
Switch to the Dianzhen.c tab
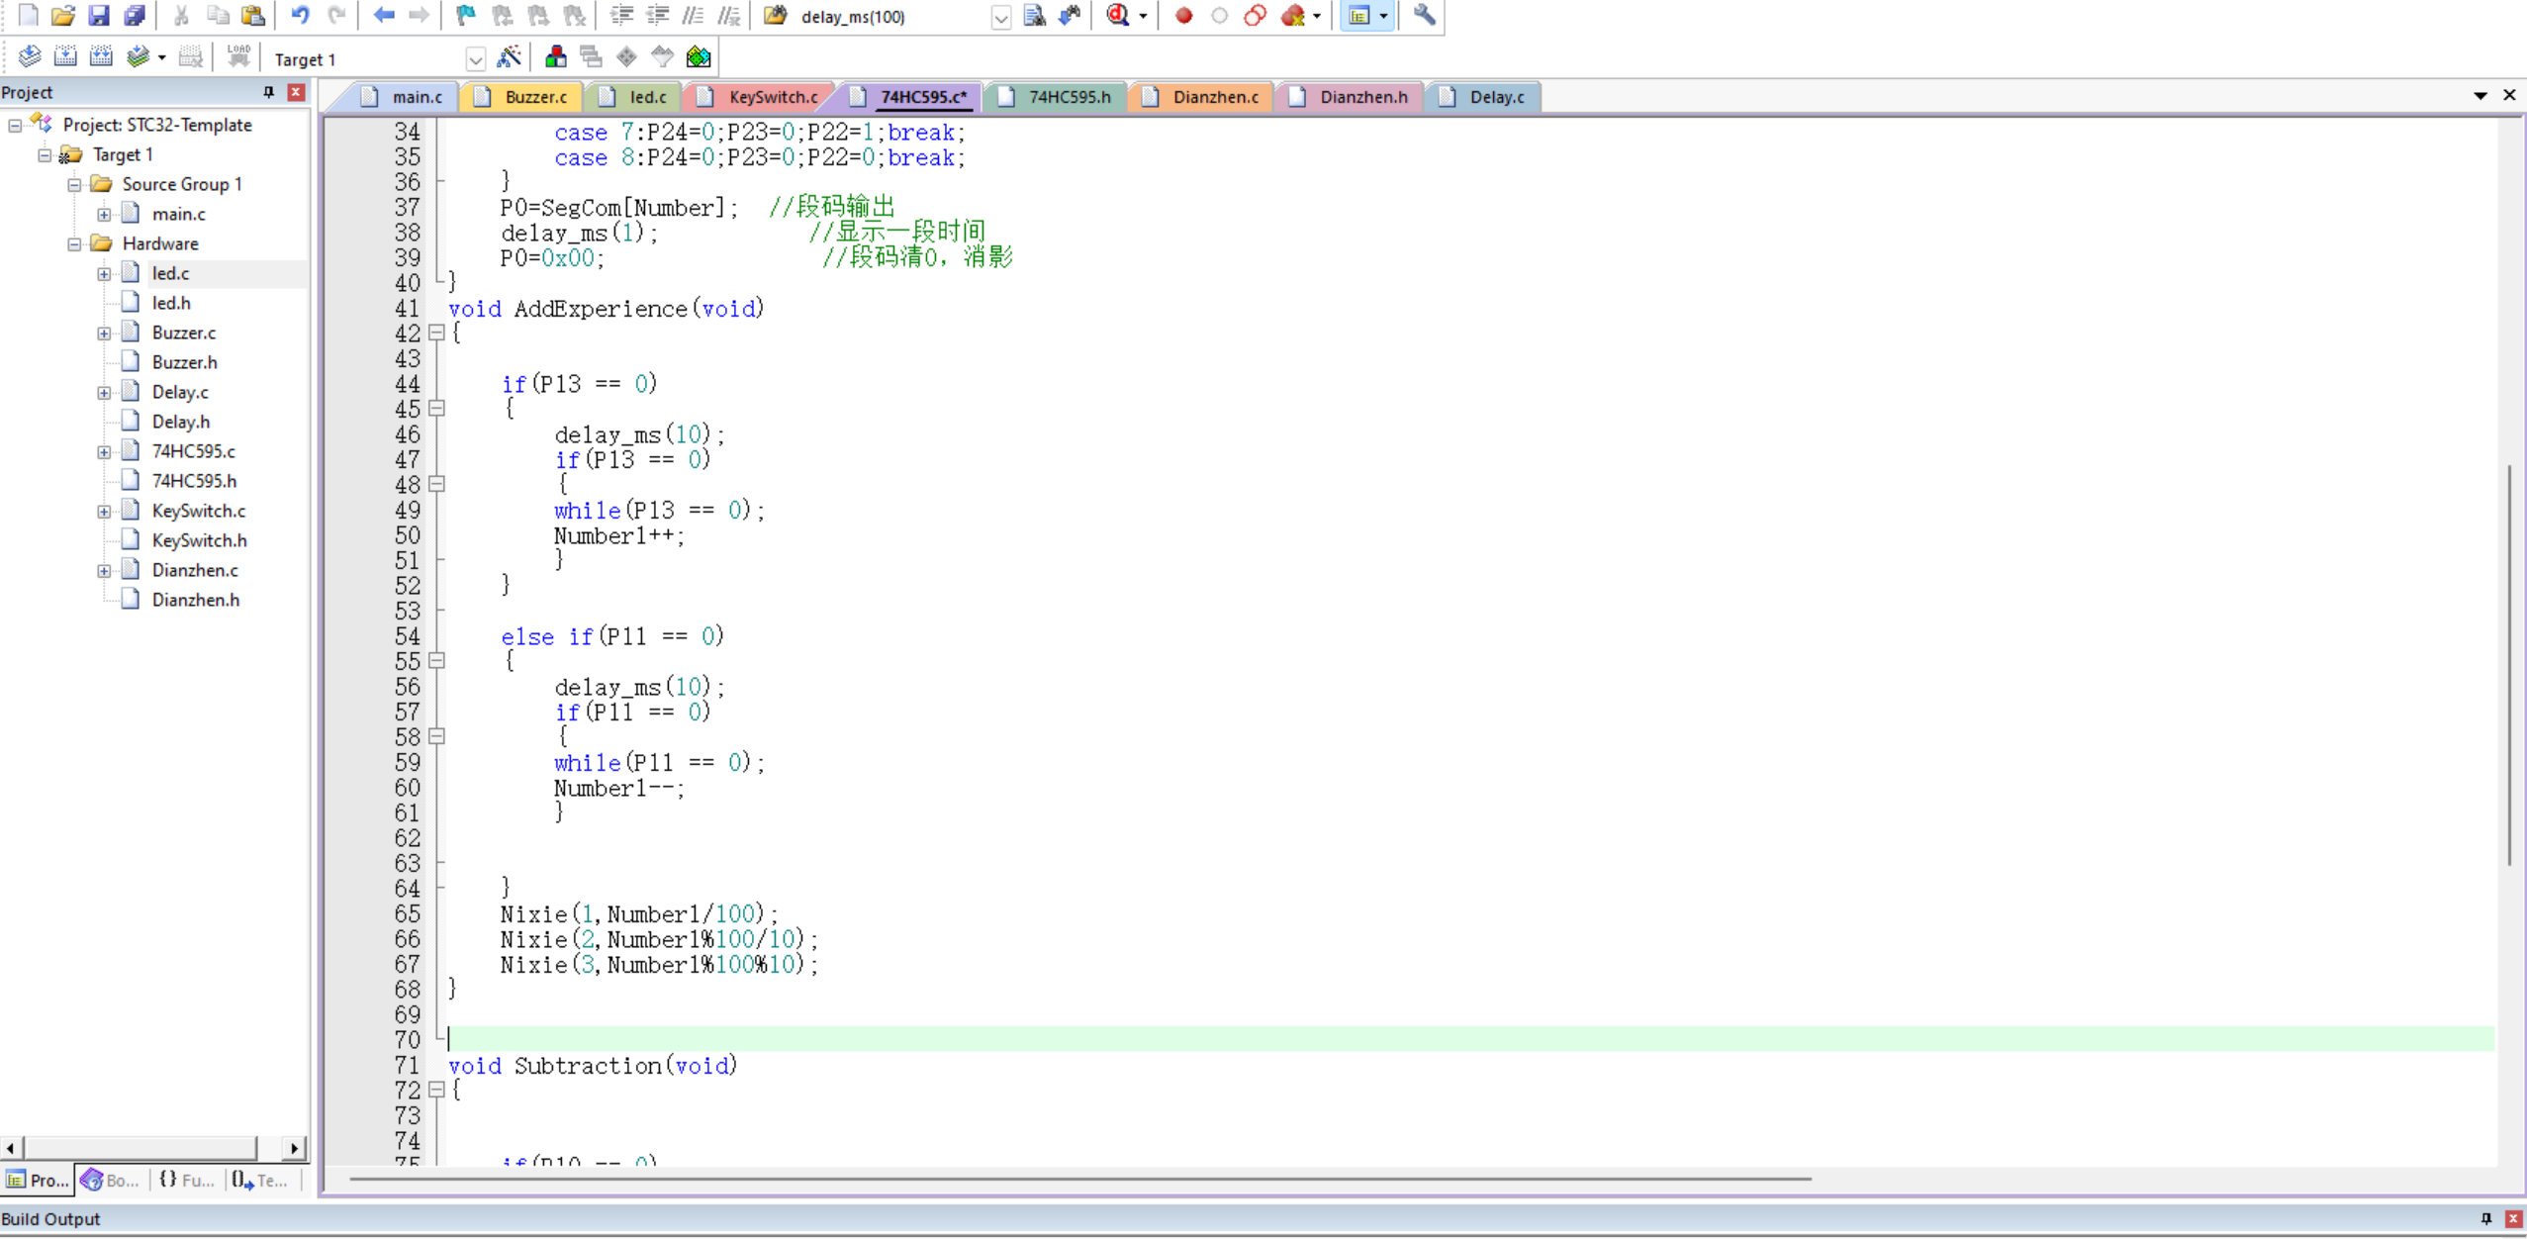[1214, 97]
